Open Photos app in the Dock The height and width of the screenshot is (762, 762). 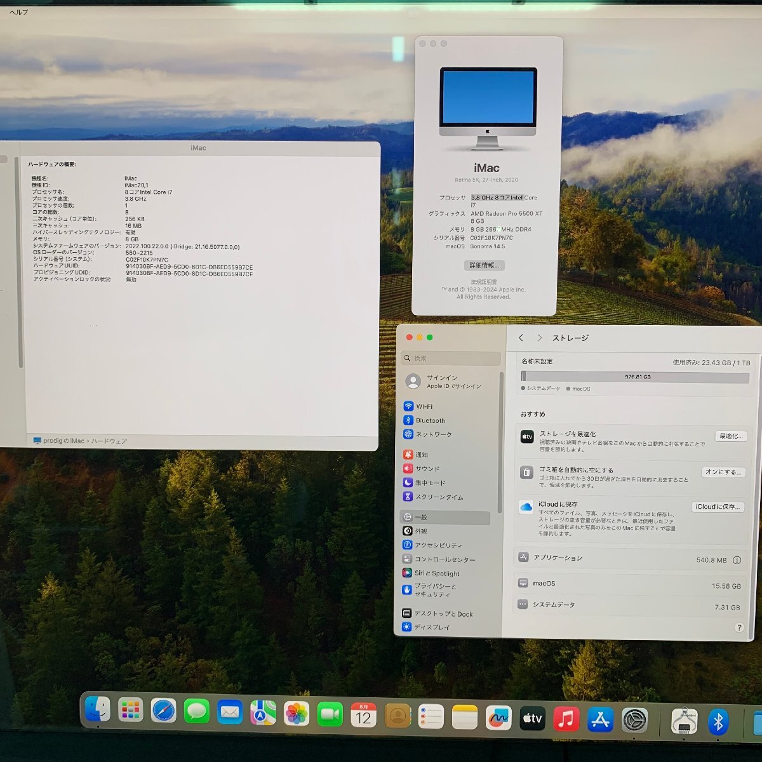click(297, 714)
